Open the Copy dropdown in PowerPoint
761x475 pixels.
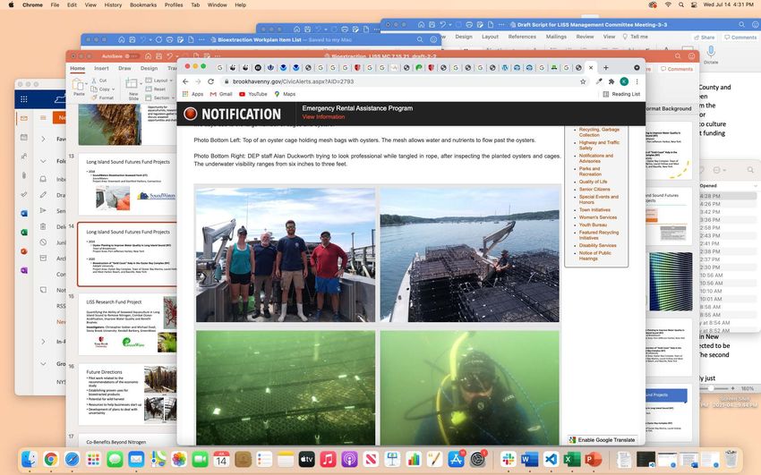pyautogui.click(x=113, y=89)
